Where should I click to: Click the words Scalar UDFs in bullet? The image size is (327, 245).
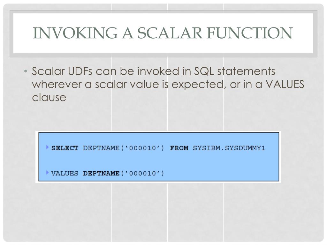point(62,71)
